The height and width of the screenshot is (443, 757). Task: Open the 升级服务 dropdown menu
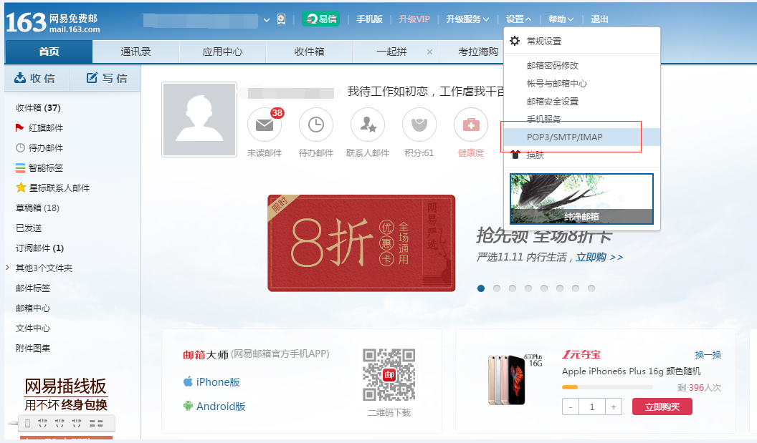pyautogui.click(x=467, y=19)
